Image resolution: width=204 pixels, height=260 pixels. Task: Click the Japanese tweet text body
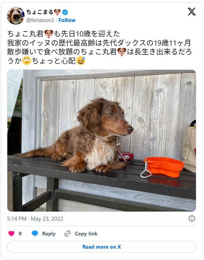99,47
